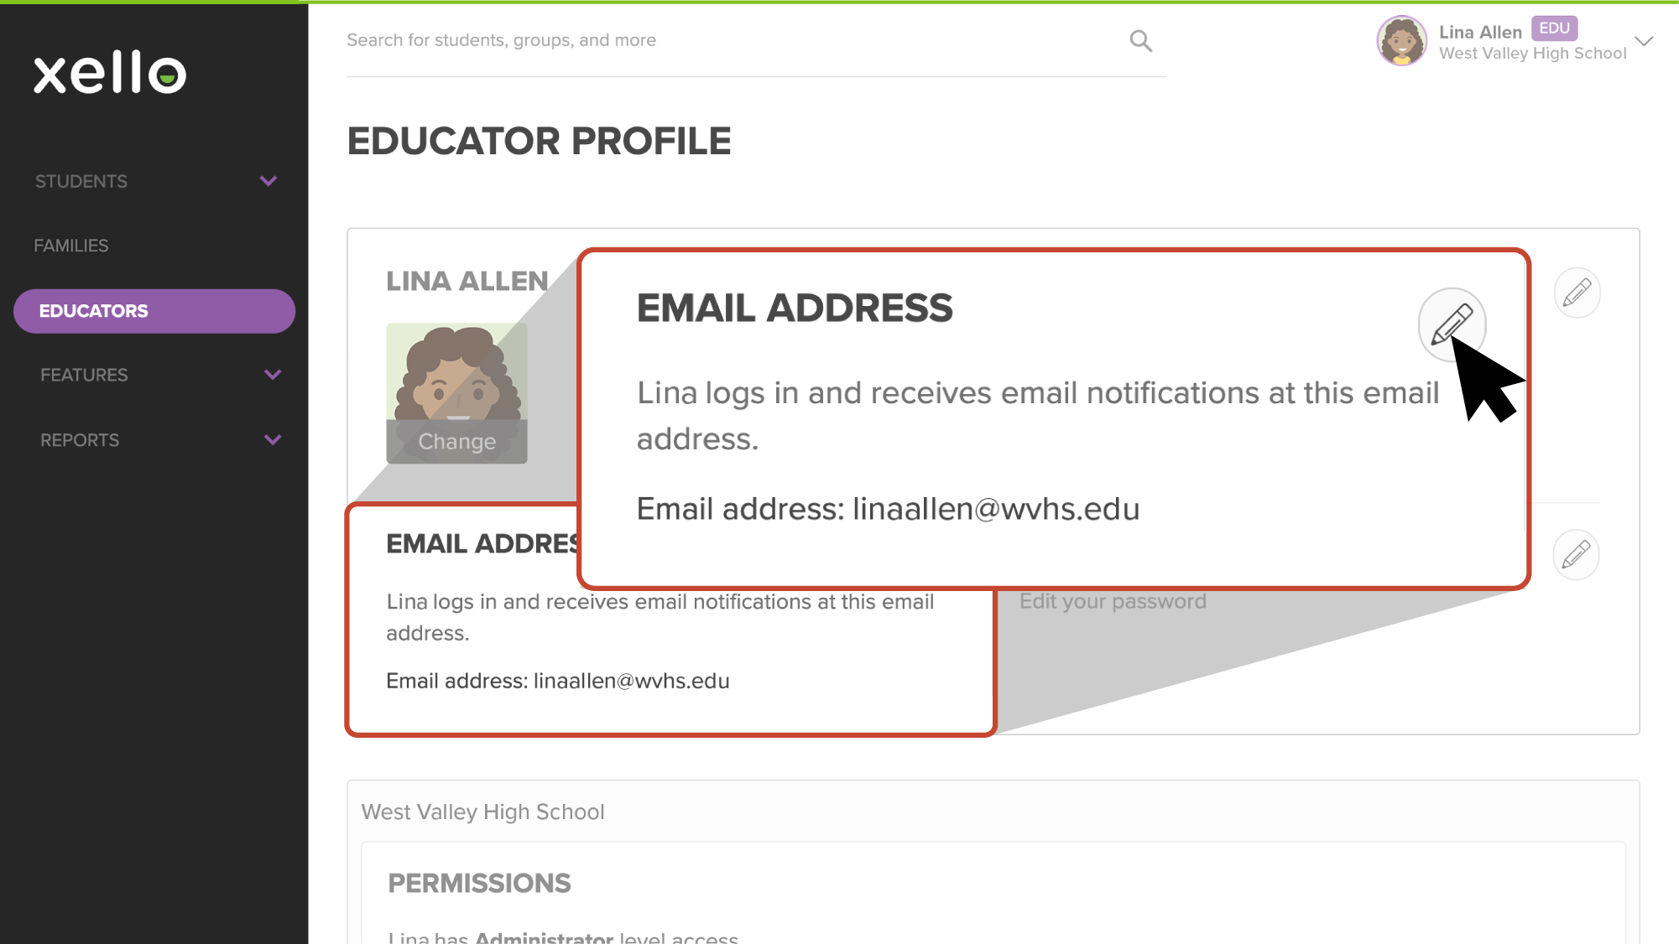Screen dimensions: 1679x944
Task: Select EDUCATORS in the sidebar
Action: (x=154, y=311)
